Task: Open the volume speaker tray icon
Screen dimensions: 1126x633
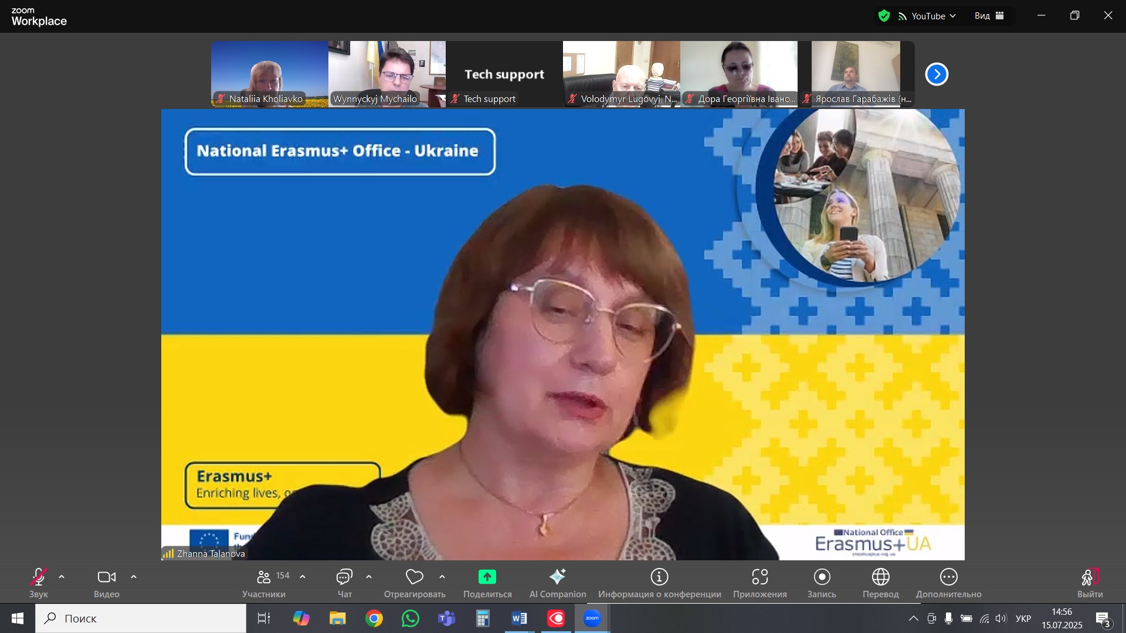Action: [1001, 618]
